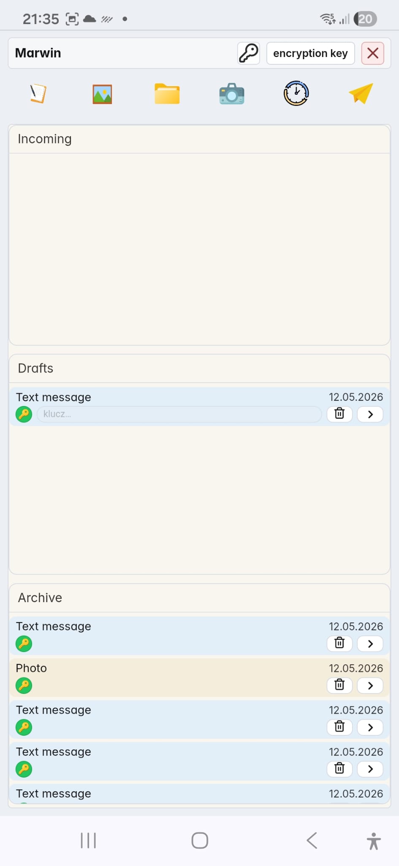Send using the paper plane icon
Image resolution: width=399 pixels, height=866 pixels.
(x=361, y=93)
